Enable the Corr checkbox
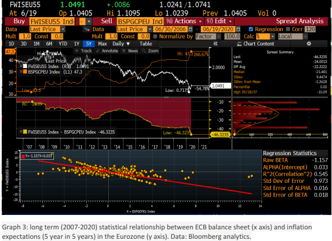332x241 pixels. tap(288, 29)
